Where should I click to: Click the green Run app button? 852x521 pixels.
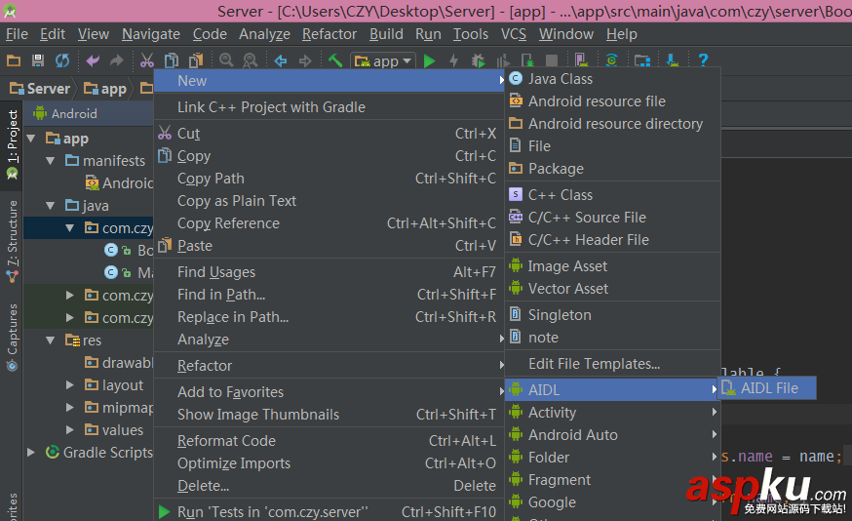tap(429, 60)
